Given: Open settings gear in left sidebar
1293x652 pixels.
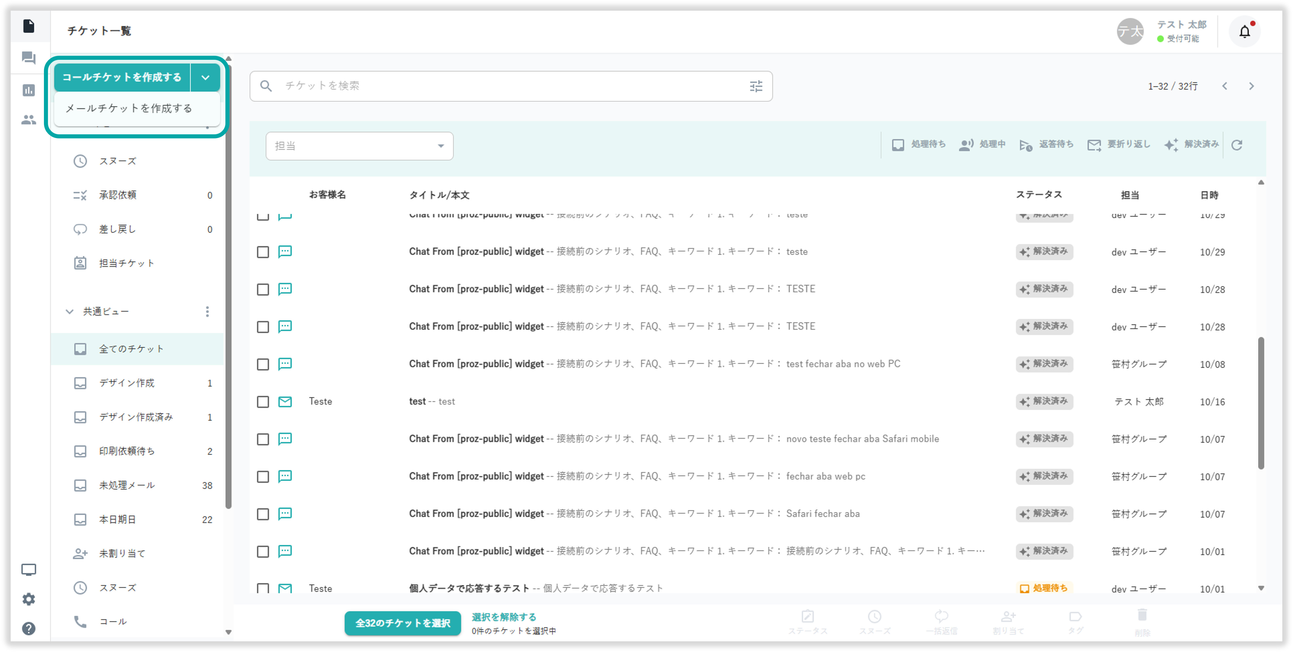Looking at the screenshot, I should 29,599.
